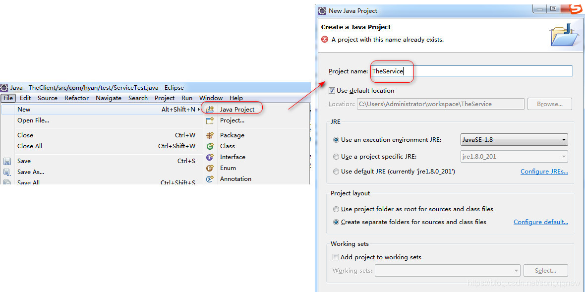Open the Navigate menu

(109, 98)
